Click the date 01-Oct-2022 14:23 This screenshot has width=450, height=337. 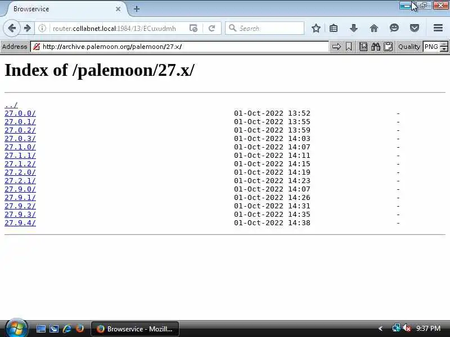coord(272,181)
